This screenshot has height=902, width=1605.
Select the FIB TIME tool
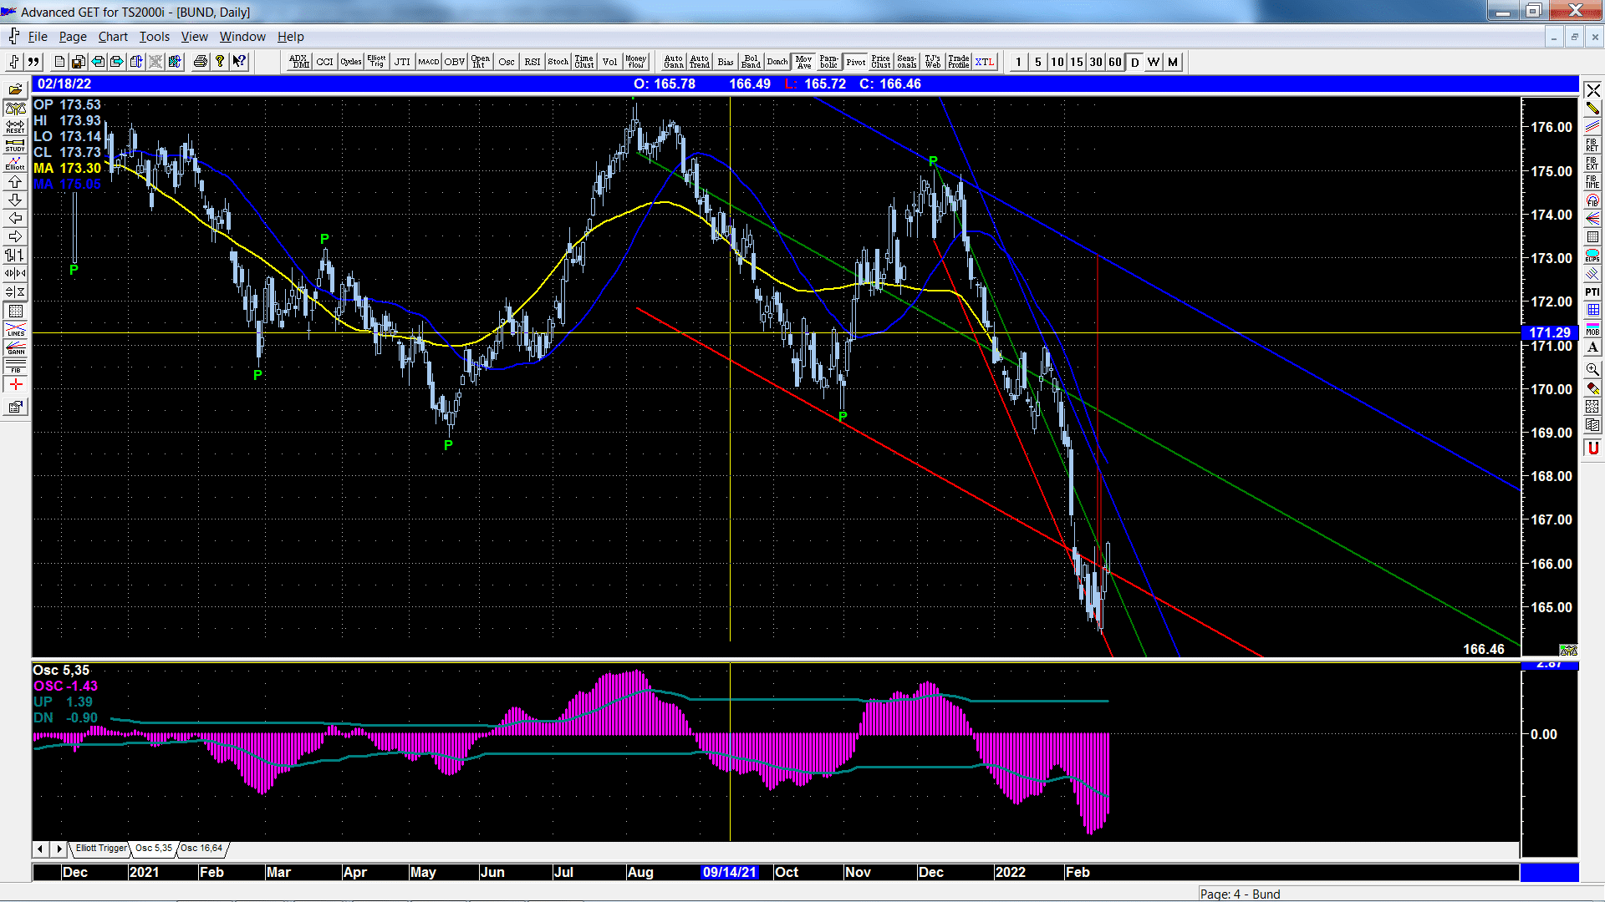[1592, 182]
